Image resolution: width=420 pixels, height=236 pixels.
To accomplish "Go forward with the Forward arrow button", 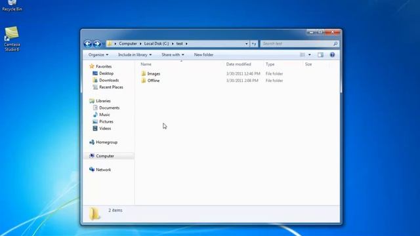I will (x=97, y=44).
